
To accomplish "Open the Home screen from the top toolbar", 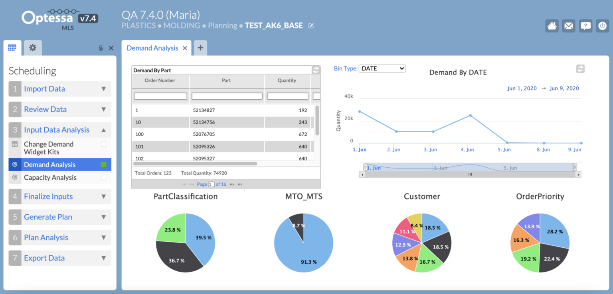I will tap(552, 25).
